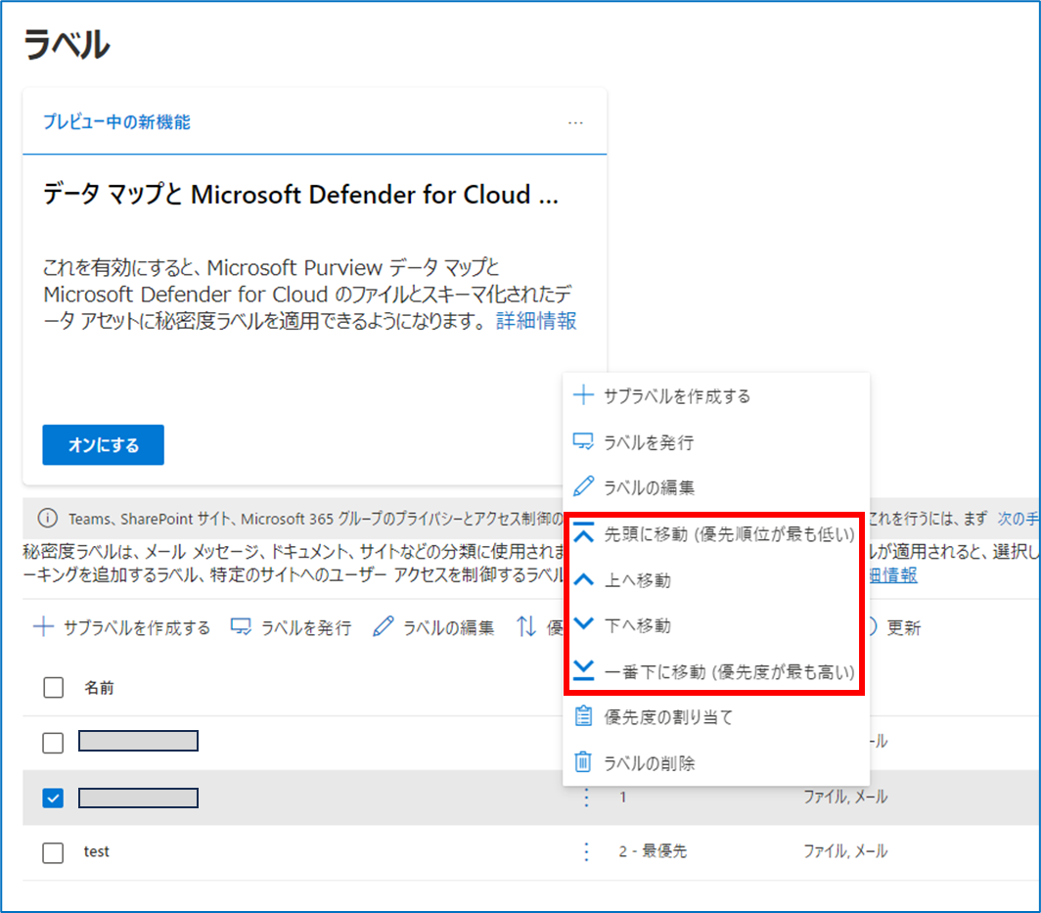Click the move-to-top arrow icon beside 先頭に移動
Image resolution: width=1041 pixels, height=913 pixels.
[583, 533]
